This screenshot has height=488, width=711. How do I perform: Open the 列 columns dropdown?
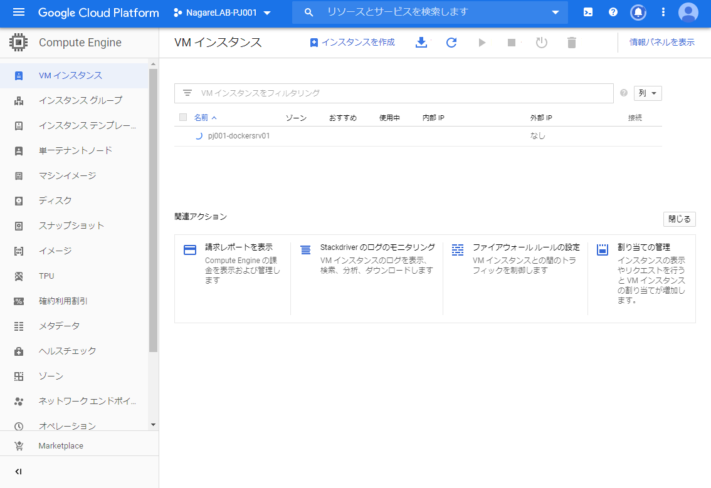(648, 93)
